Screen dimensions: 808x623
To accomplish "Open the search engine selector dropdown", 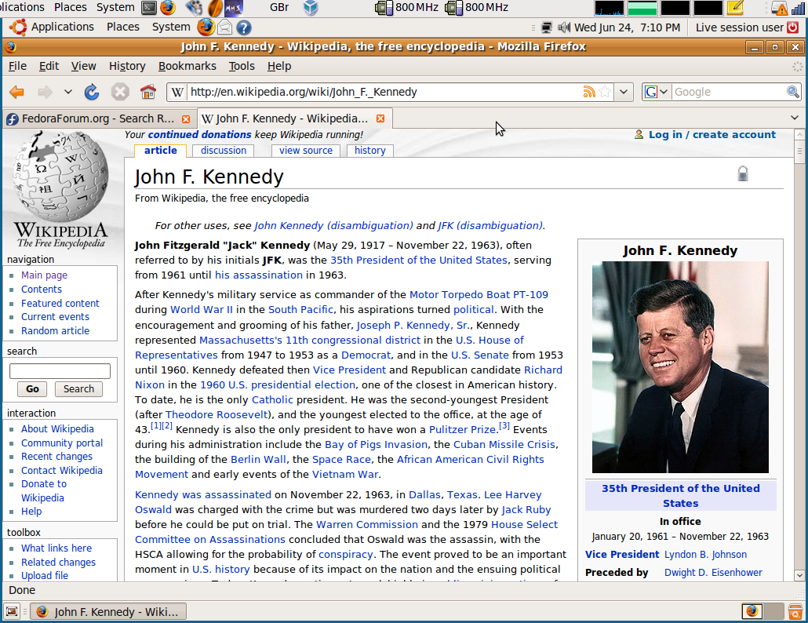I will [x=657, y=92].
